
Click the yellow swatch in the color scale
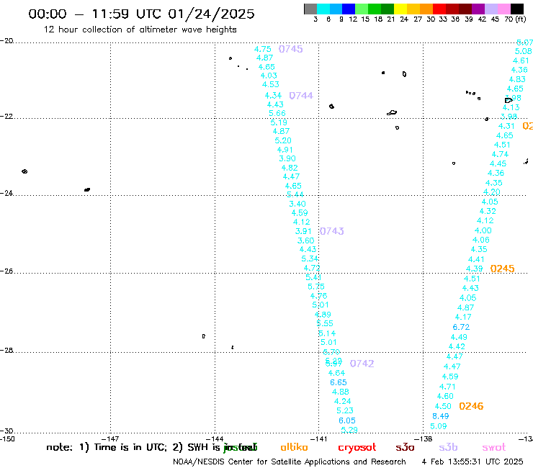point(400,9)
